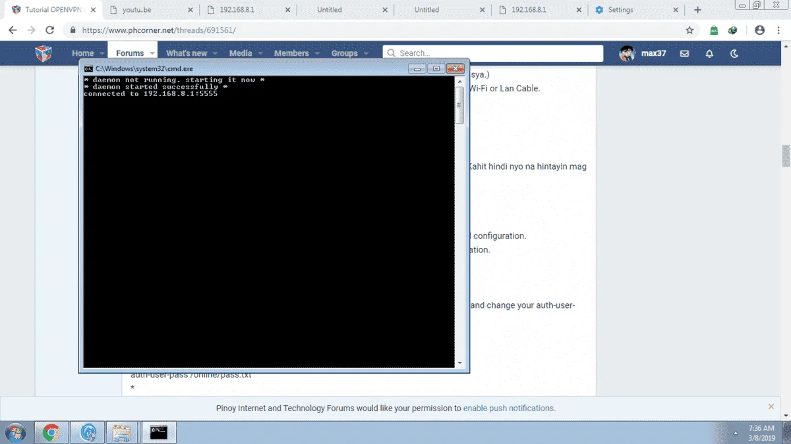Click the cmd window scroll up arrow

(x=459, y=80)
